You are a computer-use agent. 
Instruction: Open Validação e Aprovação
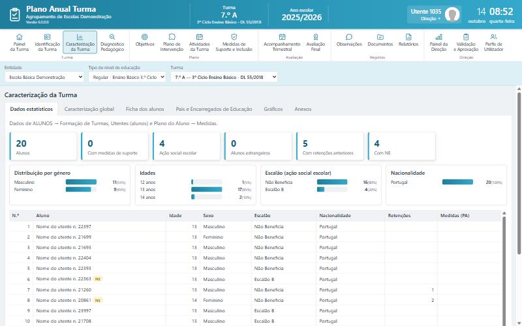click(x=466, y=42)
